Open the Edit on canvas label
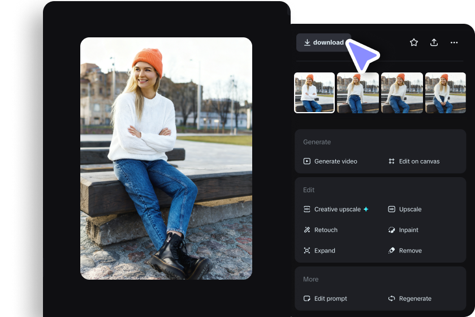The image size is (475, 317). 419,161
